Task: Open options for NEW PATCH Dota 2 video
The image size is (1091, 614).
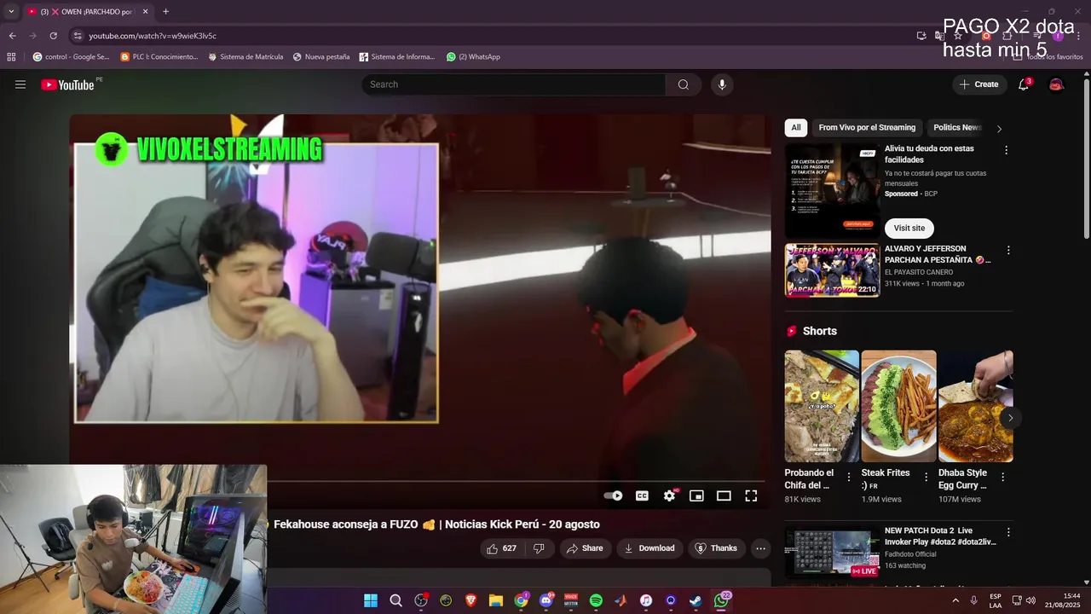Action: pyautogui.click(x=1008, y=532)
